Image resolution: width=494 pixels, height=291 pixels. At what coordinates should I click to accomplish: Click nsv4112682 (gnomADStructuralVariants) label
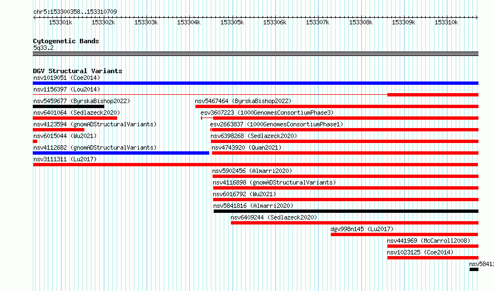[x=95, y=147]
